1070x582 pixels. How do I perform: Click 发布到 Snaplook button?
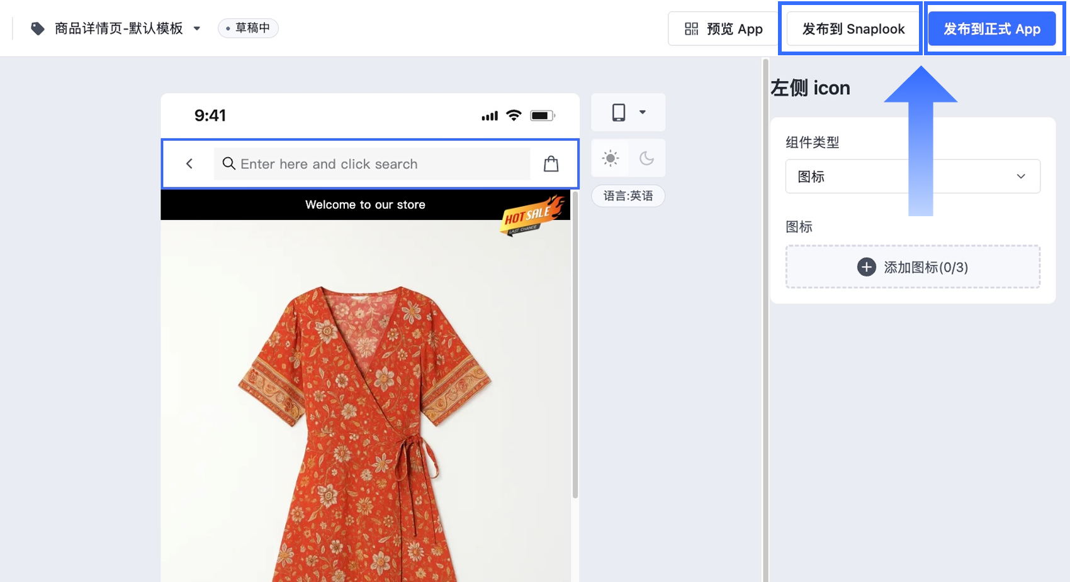853,29
